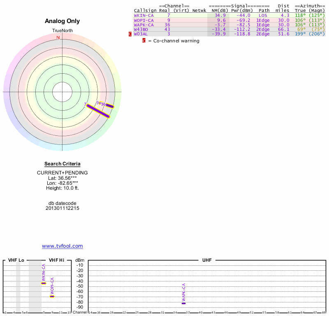Click the VHF Lo chart label
This screenshot has height=316, width=329.
tap(16, 260)
